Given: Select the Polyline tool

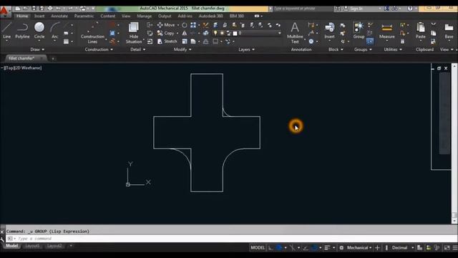Looking at the screenshot, I should point(22,30).
